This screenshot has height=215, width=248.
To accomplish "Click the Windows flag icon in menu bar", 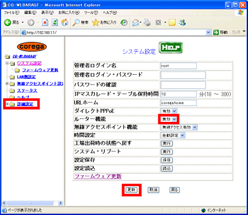I will (x=240, y=12).
